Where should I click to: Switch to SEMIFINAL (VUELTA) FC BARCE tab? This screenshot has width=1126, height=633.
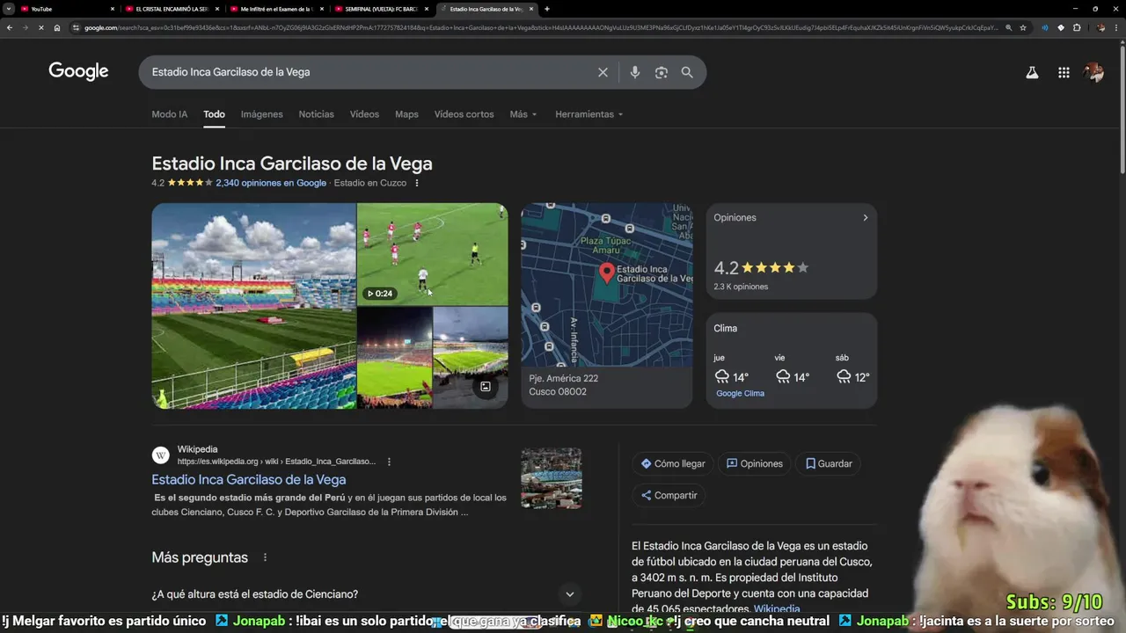(x=382, y=9)
